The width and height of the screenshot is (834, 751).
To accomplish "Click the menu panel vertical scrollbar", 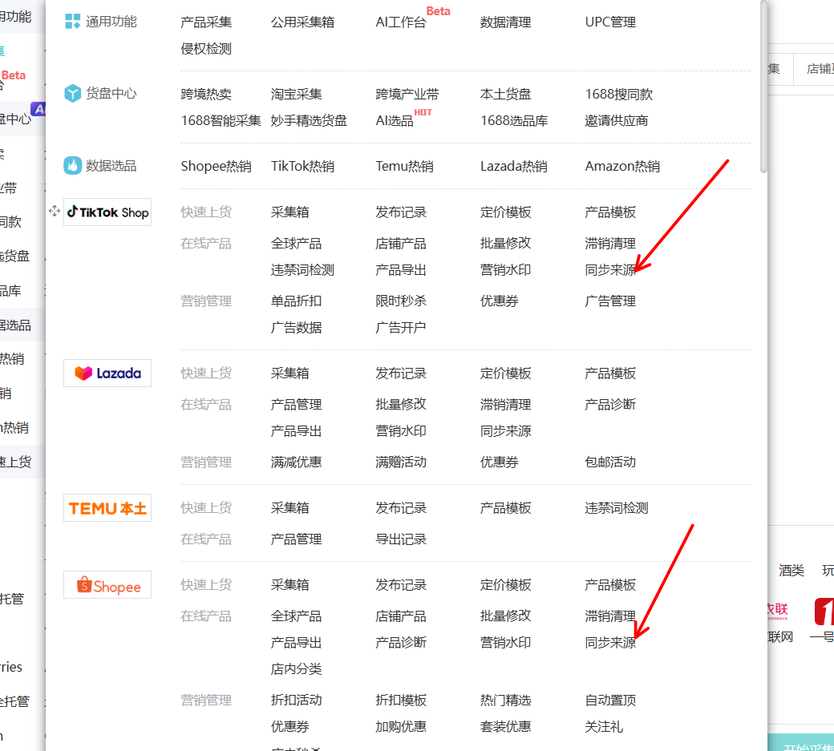I will coord(763,87).
